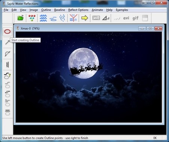Open the Reflect Options menu

click(x=78, y=10)
